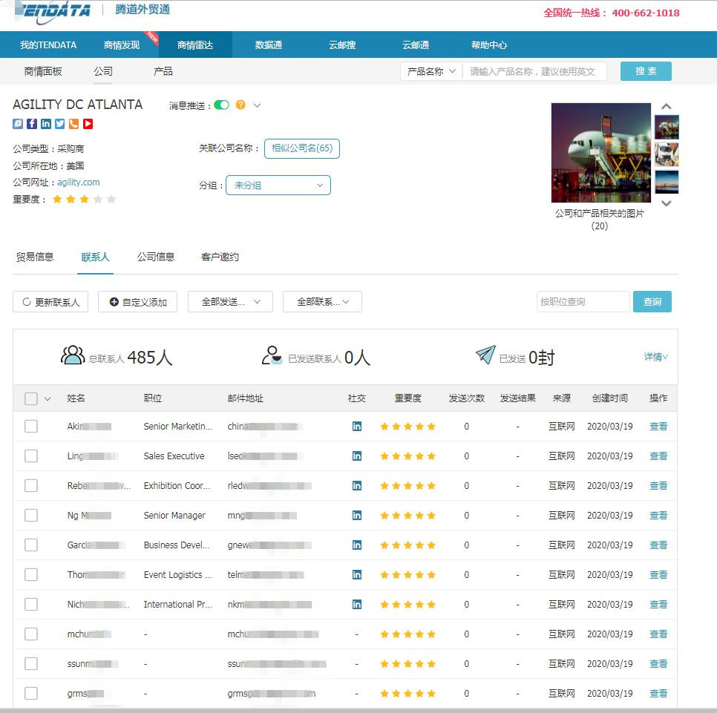Open the 未分组 group dropdown
This screenshot has width=717, height=713.
[x=278, y=185]
